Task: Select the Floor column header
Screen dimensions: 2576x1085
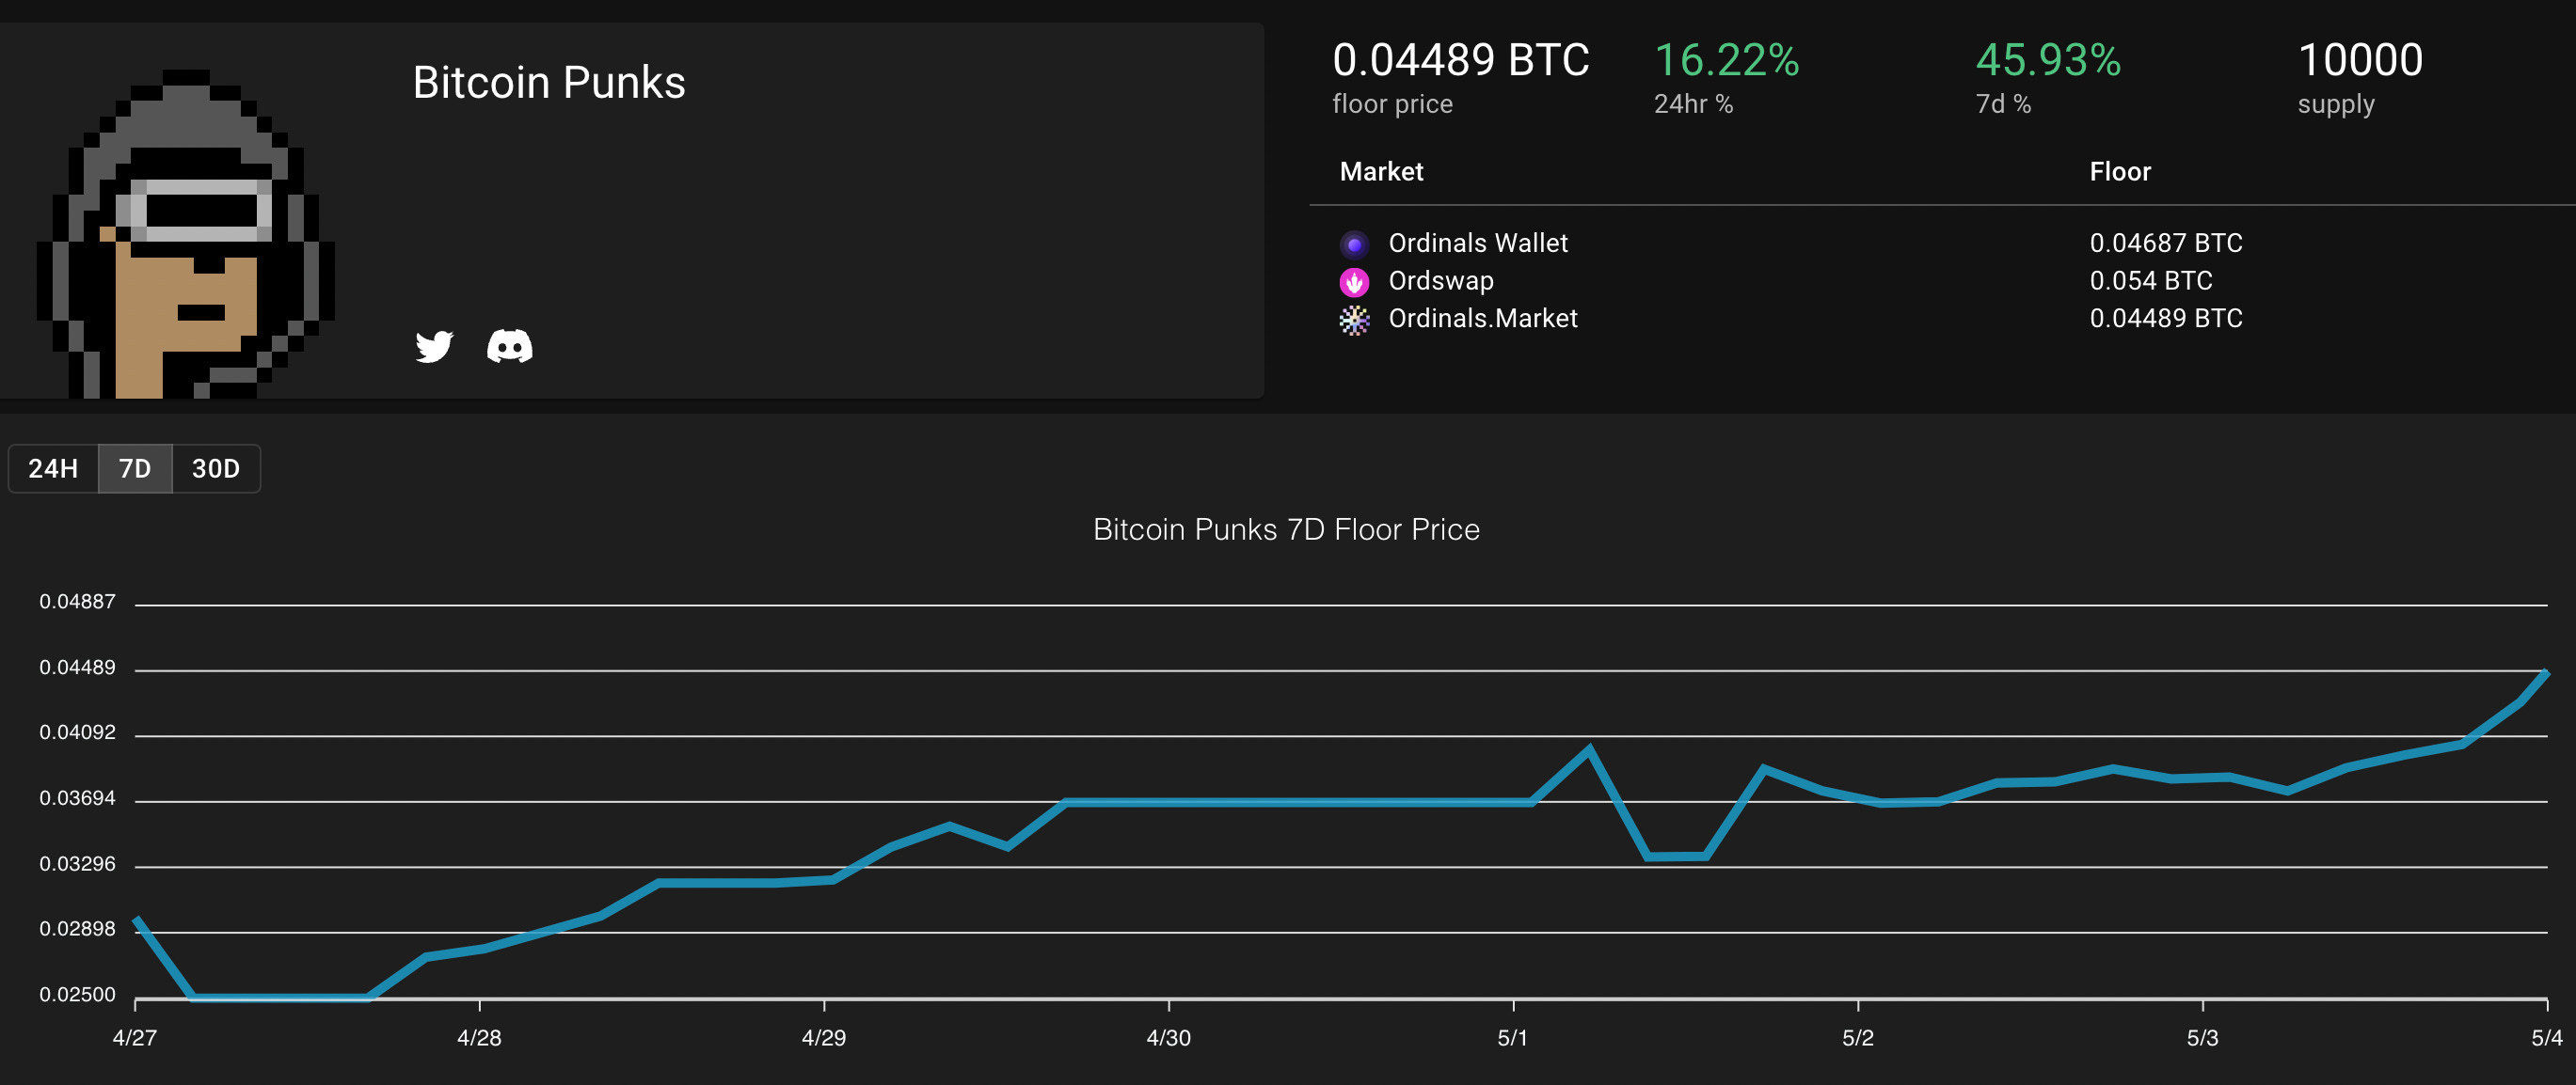Action: coord(2119,171)
